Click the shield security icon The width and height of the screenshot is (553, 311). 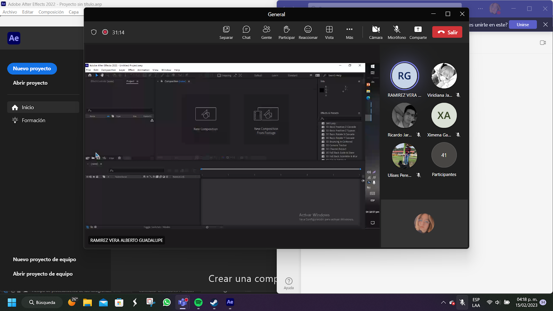pyautogui.click(x=94, y=32)
